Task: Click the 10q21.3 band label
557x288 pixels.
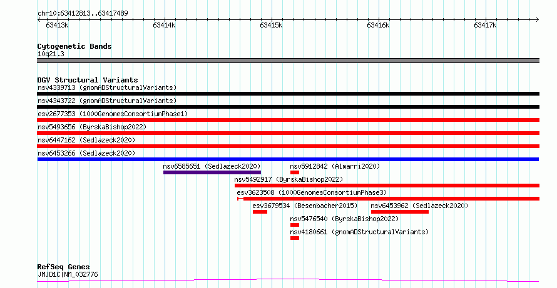Action: click(x=51, y=54)
